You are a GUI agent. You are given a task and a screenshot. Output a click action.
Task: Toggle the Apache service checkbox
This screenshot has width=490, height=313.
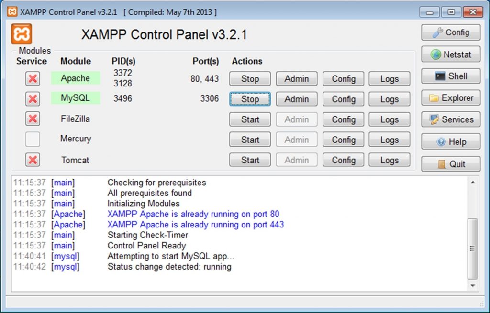pos(33,79)
